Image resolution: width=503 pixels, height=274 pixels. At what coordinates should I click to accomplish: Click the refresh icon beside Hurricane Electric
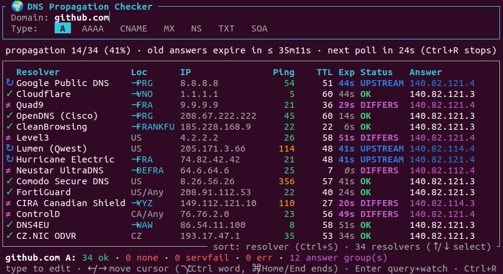tap(10, 159)
